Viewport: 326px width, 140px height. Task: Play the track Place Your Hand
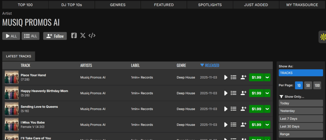(x=226, y=77)
